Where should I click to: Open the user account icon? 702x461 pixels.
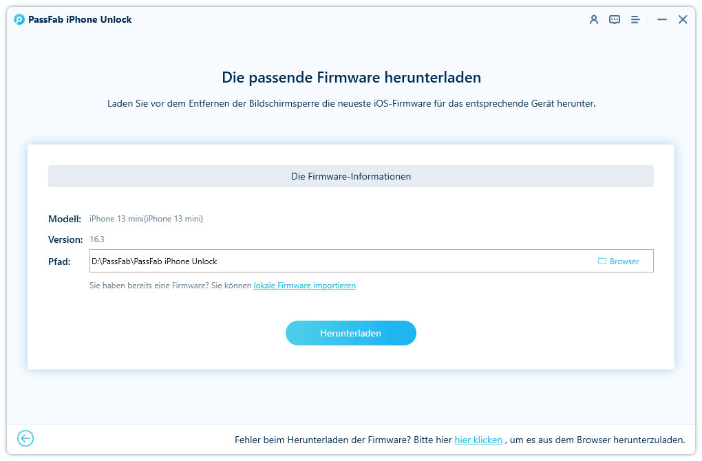[x=594, y=20]
